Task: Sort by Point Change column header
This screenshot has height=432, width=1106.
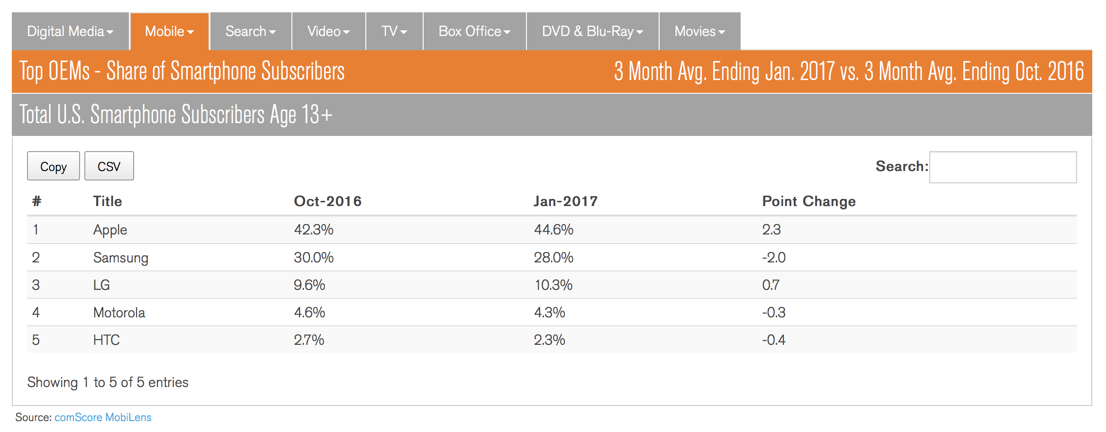Action: point(809,201)
